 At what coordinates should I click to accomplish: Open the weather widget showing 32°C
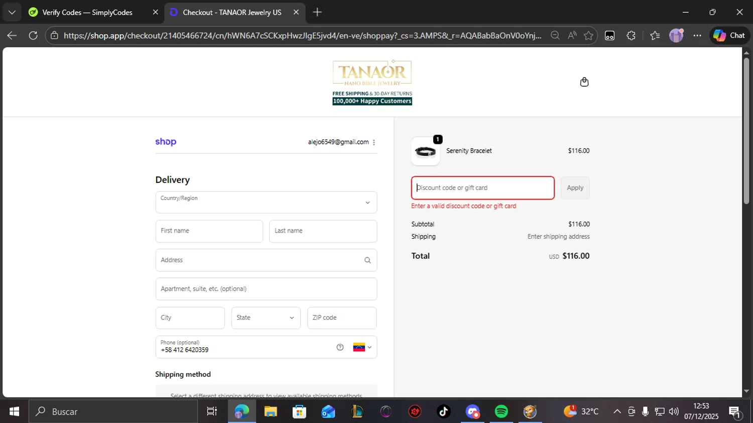(x=581, y=411)
